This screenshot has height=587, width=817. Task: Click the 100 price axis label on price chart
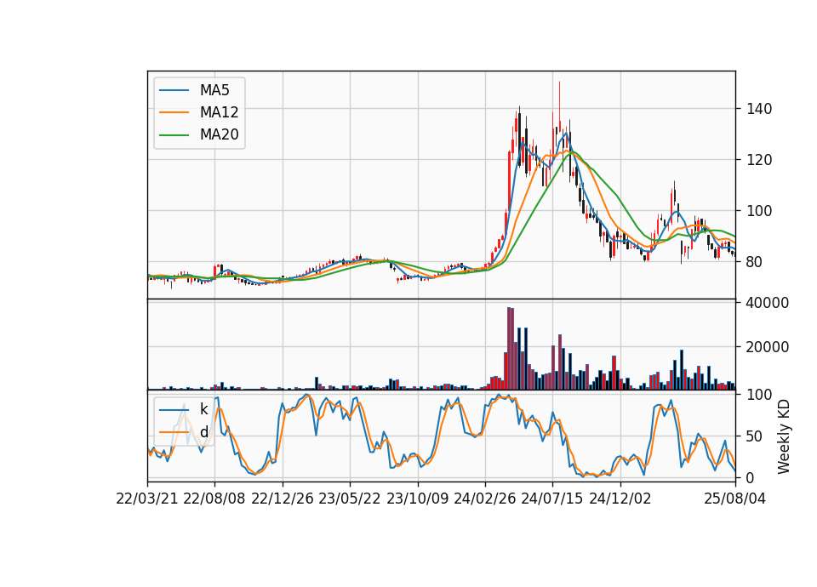(x=758, y=211)
